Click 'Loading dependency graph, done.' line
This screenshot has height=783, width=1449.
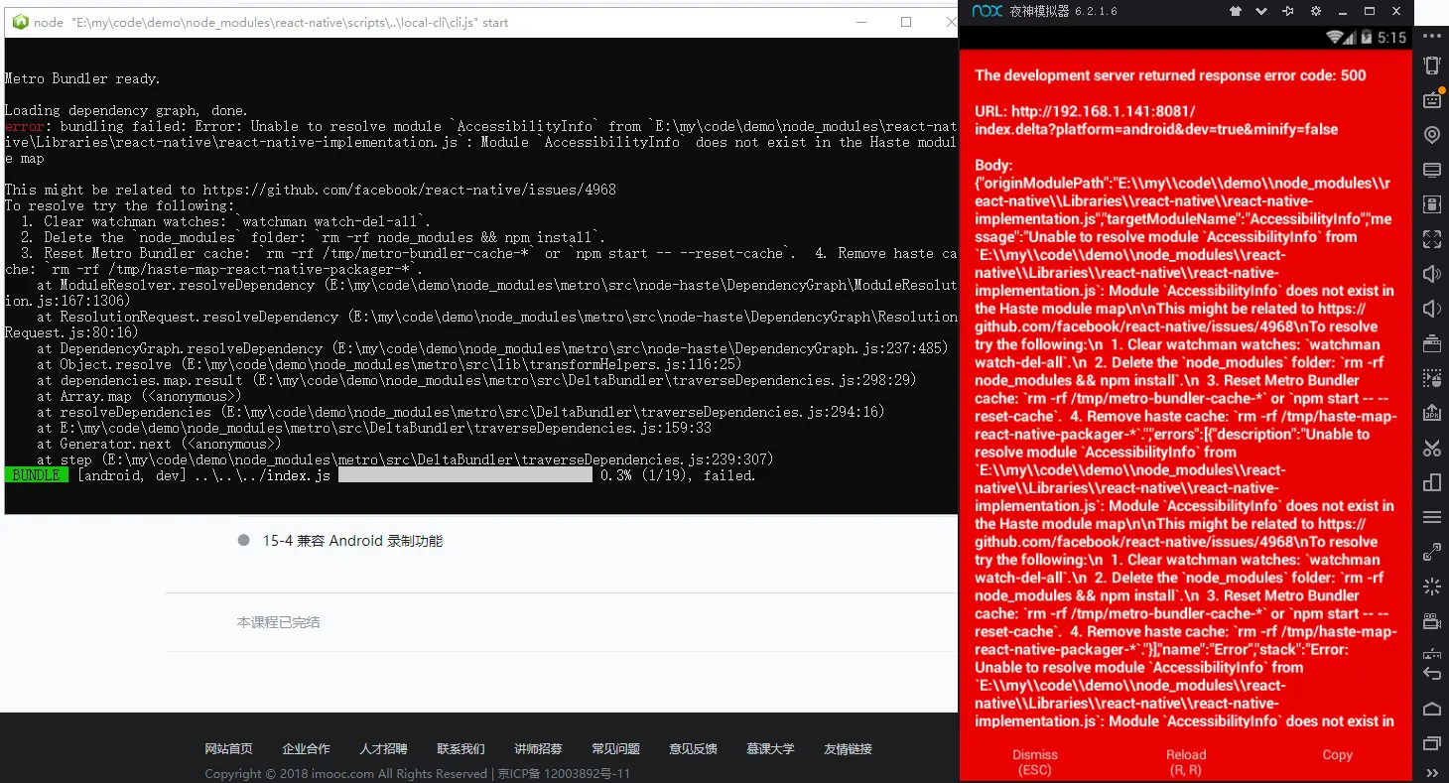pyautogui.click(x=126, y=110)
